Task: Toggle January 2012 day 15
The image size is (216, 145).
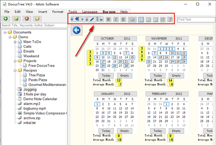Action: pyautogui.click(x=97, y=113)
